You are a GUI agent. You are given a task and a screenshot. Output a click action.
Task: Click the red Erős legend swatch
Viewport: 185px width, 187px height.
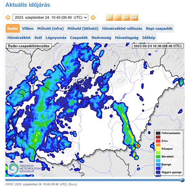coord(158,141)
